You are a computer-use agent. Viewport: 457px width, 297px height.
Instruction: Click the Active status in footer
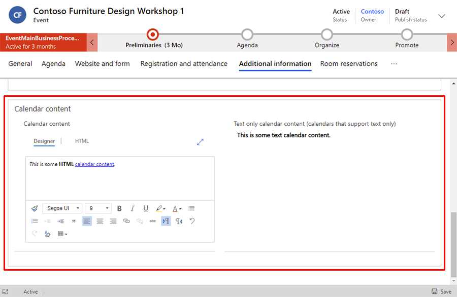[30, 291]
